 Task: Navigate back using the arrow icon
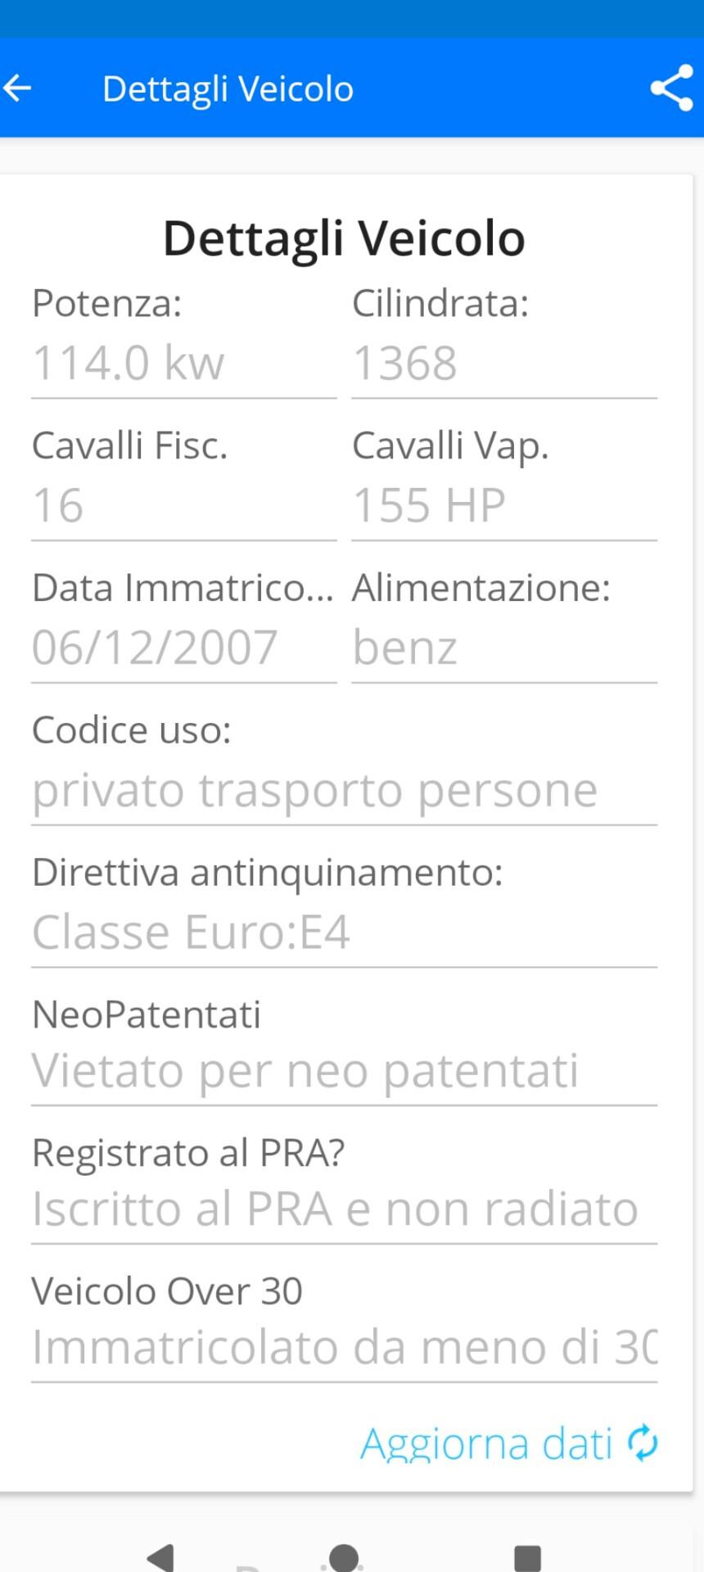click(18, 88)
